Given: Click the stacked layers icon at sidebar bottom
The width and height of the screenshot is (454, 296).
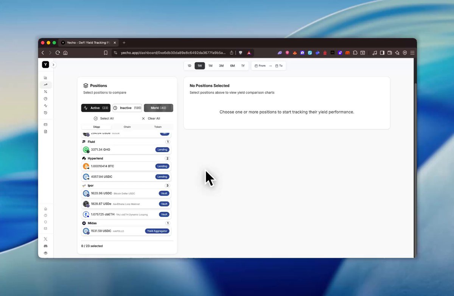Looking at the screenshot, I should click(45, 253).
